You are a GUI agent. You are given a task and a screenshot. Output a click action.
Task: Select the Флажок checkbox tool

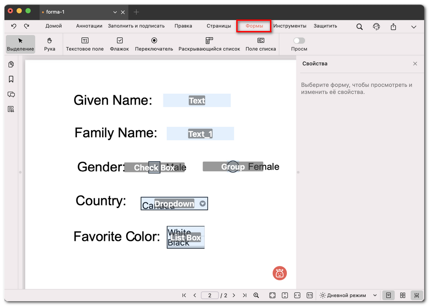[x=119, y=44]
